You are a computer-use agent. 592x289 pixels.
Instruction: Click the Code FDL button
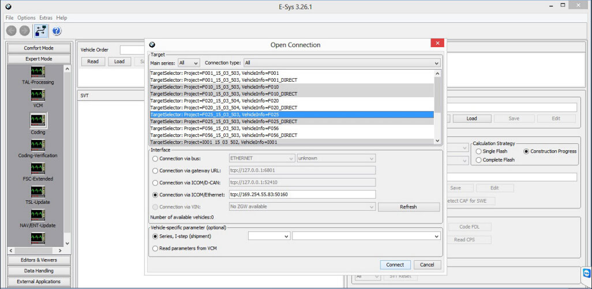click(470, 227)
